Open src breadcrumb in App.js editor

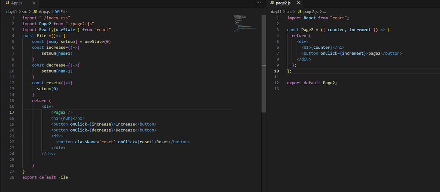[x=25, y=12]
